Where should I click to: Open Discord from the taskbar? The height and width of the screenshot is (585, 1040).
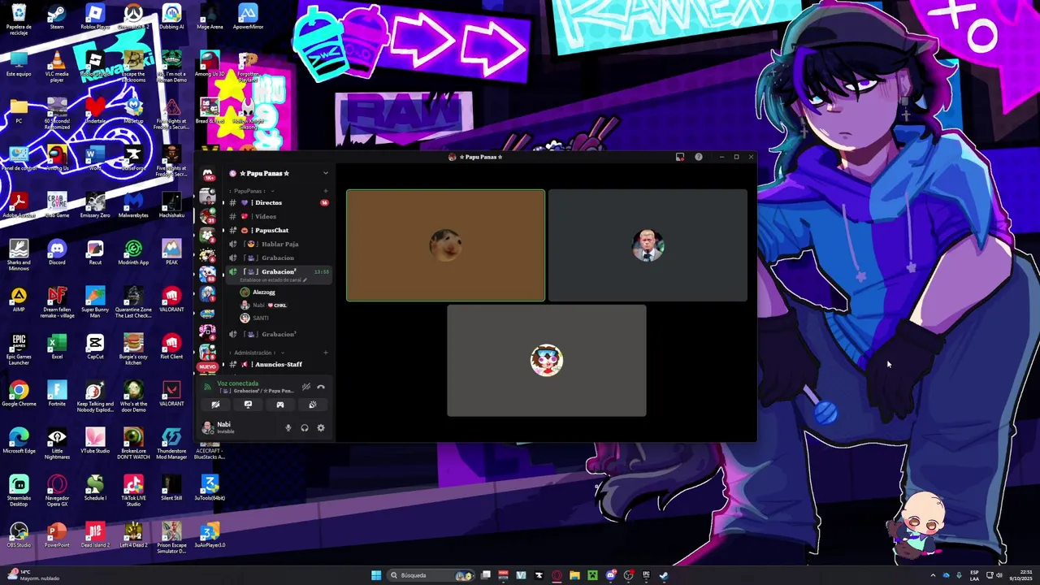(x=611, y=575)
